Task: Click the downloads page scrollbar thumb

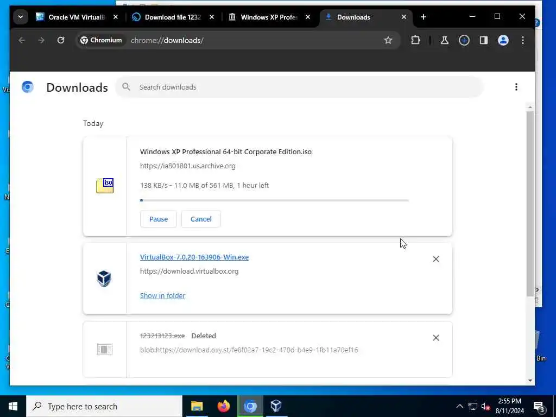Action: point(530,204)
